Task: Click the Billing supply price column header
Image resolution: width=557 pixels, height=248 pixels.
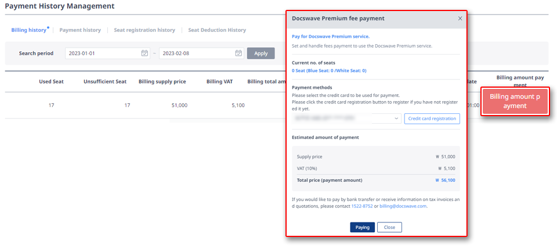Action: pos(162,81)
